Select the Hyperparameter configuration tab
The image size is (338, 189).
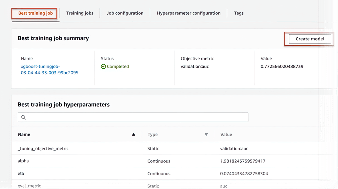point(188,13)
